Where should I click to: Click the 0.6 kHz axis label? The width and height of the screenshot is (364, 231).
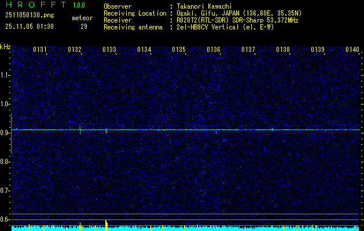pyautogui.click(x=4, y=219)
